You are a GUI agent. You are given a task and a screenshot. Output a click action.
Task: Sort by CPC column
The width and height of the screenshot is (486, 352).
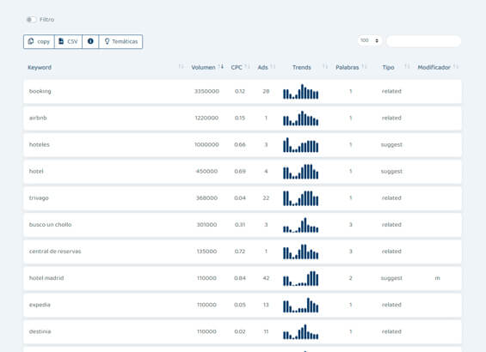point(237,67)
